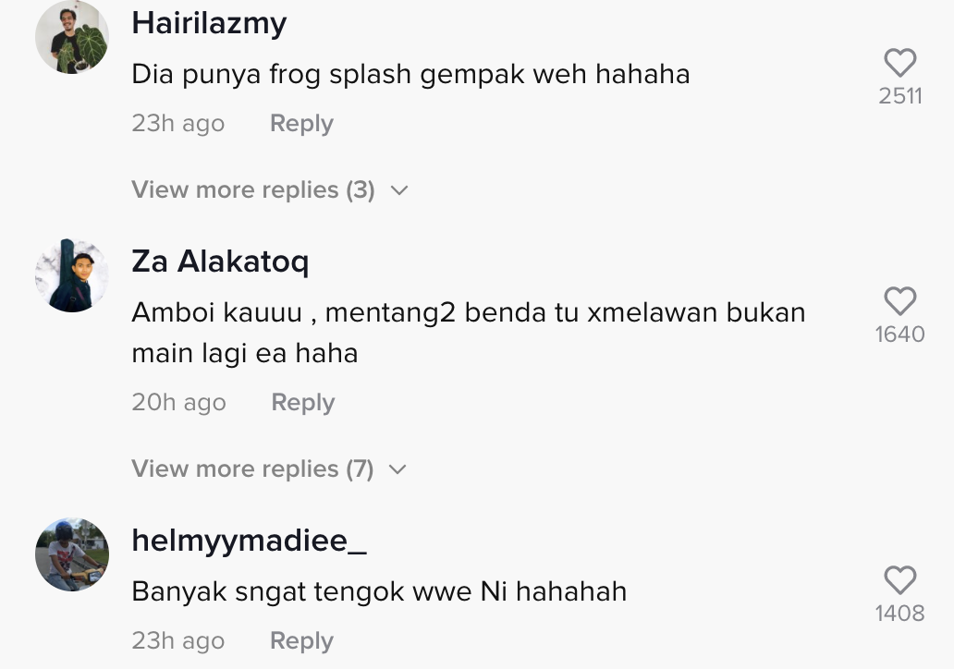Select the 'Banyak sngat tengok wwe' comment text
Screen dimensions: 954x669
(379, 591)
